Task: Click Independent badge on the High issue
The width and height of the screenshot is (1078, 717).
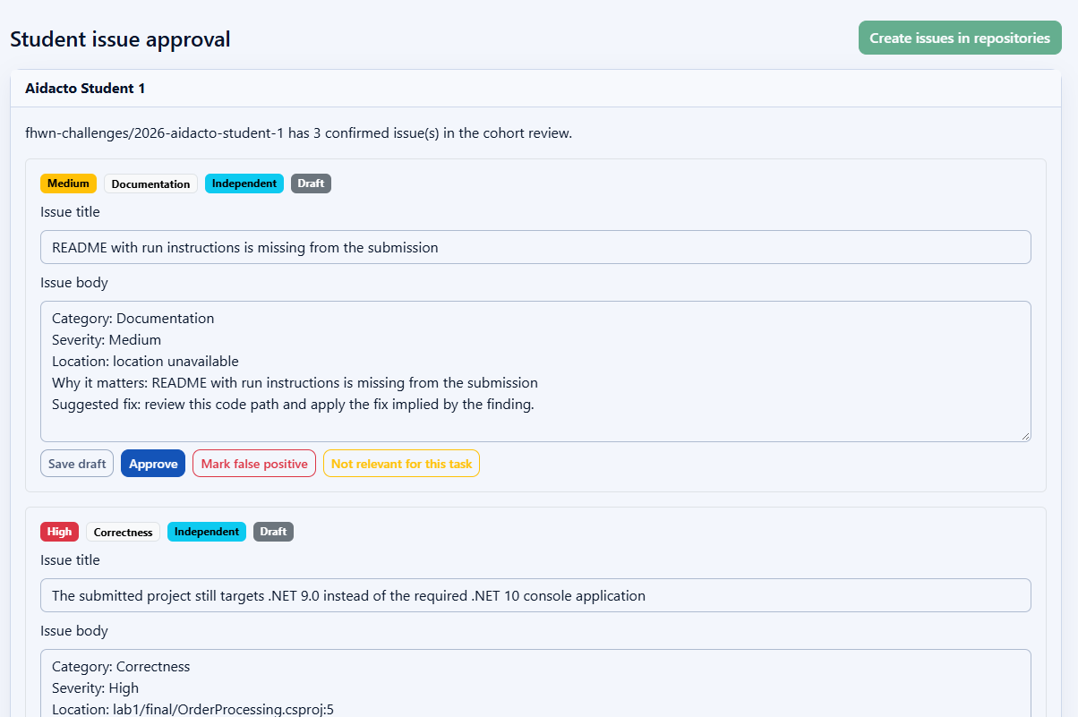Action: [207, 532]
